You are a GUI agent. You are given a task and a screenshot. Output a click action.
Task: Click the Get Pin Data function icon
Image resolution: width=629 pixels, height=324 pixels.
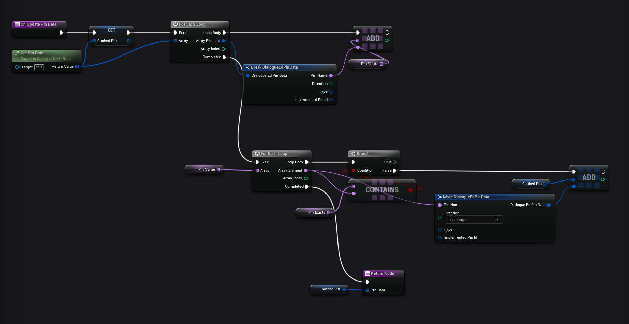pos(17,53)
